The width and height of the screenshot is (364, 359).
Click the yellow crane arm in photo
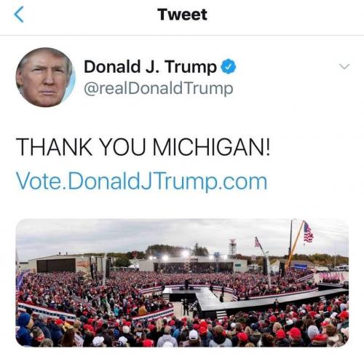pyautogui.click(x=295, y=245)
